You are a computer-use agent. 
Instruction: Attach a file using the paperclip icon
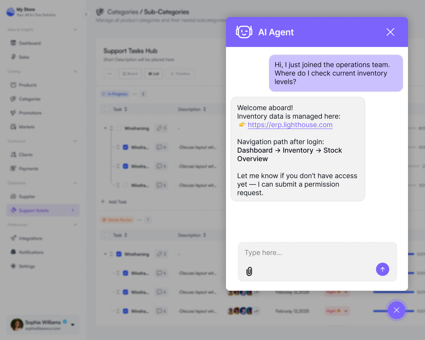click(249, 271)
